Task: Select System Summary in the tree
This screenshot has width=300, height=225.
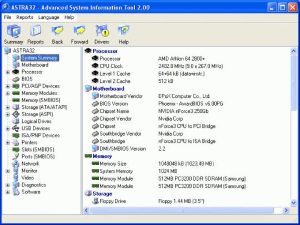Action: point(39,58)
